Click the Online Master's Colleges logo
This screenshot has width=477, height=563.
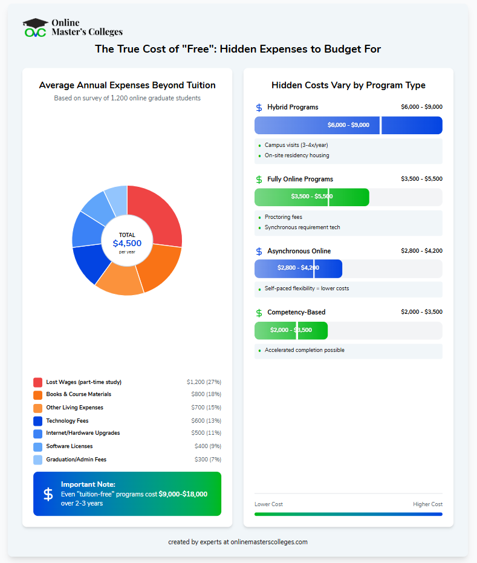73,28
